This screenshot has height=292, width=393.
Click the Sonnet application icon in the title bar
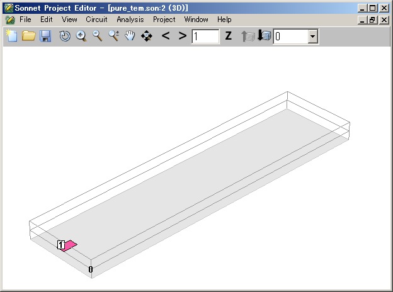pos(9,8)
